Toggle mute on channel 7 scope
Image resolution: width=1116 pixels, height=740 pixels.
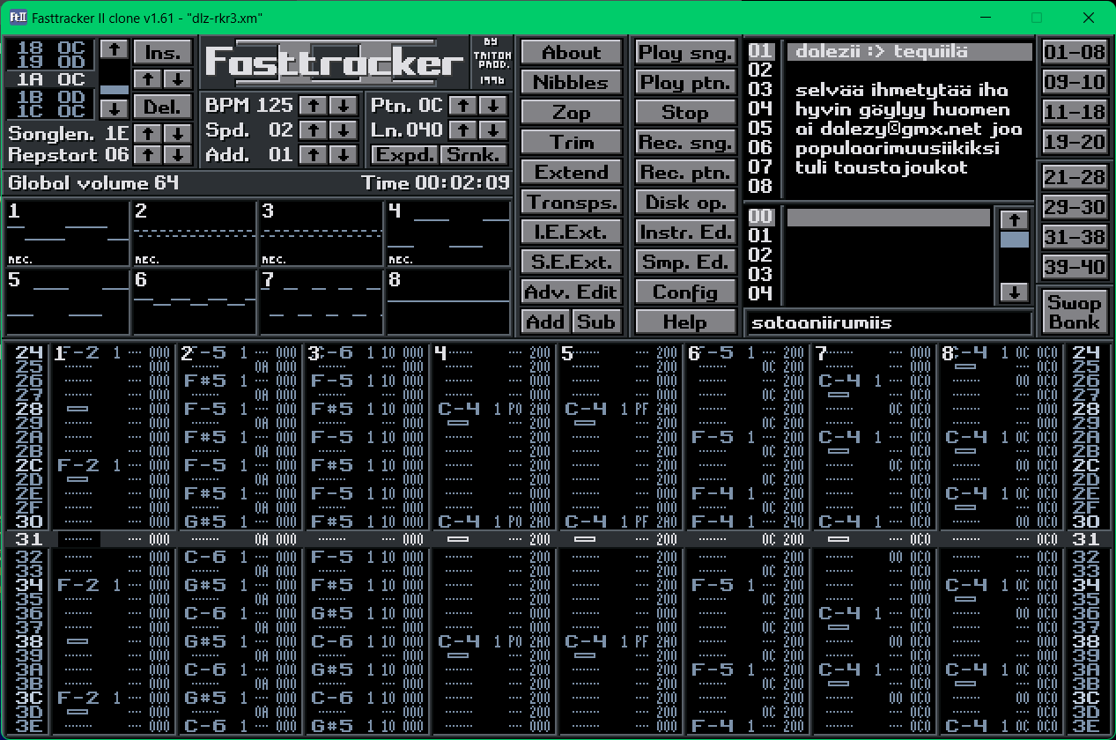(x=321, y=302)
